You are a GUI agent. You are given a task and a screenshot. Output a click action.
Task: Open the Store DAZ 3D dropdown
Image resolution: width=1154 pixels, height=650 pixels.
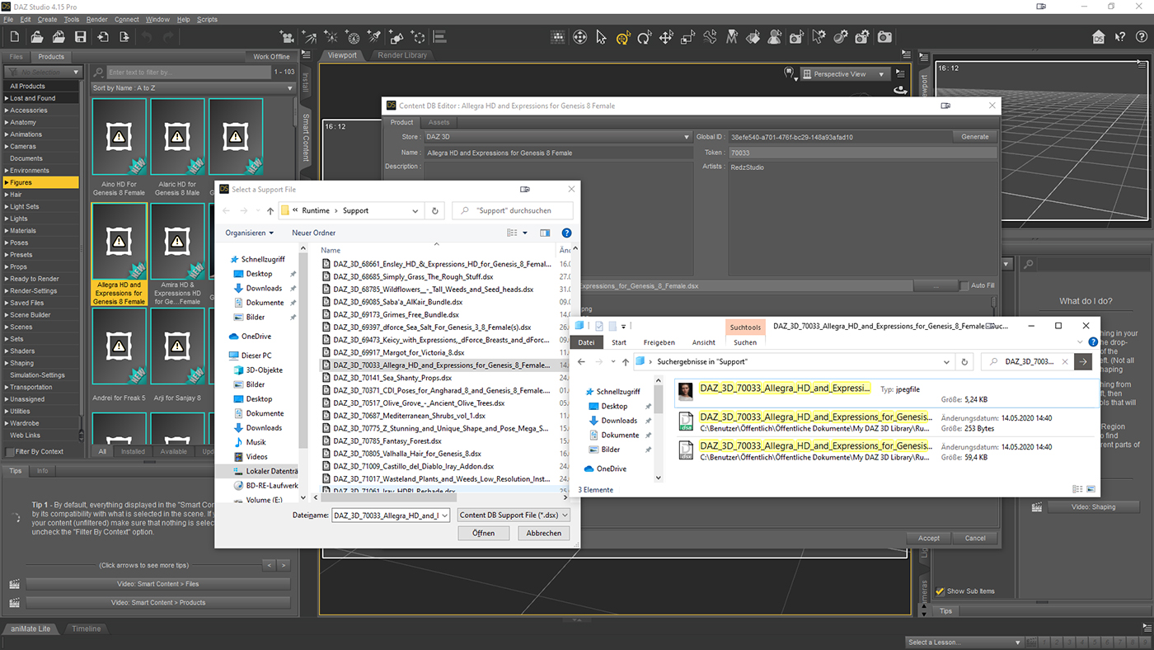point(557,137)
